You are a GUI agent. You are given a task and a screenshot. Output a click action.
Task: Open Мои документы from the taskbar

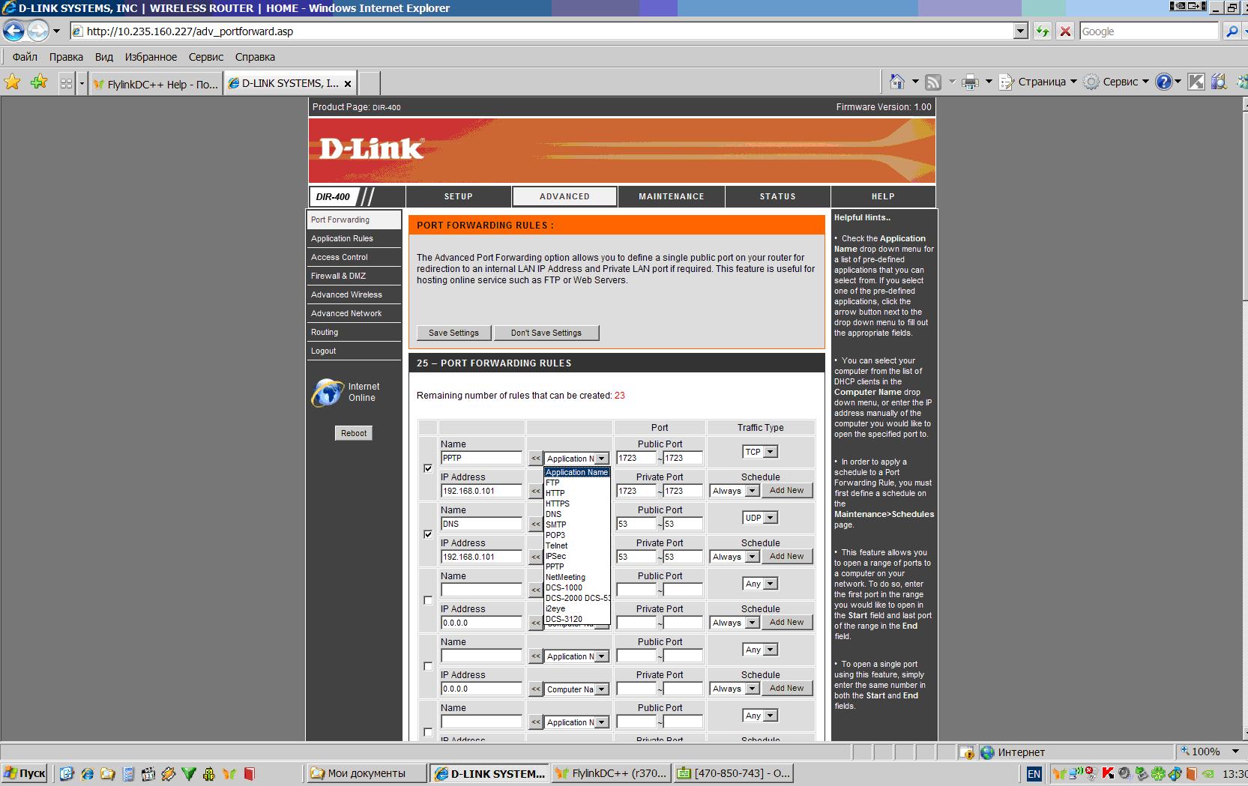coord(367,773)
